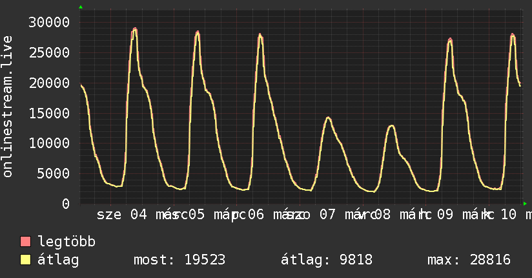
Task: Click the pink legtöbb legend swatch
Action: tap(25, 242)
